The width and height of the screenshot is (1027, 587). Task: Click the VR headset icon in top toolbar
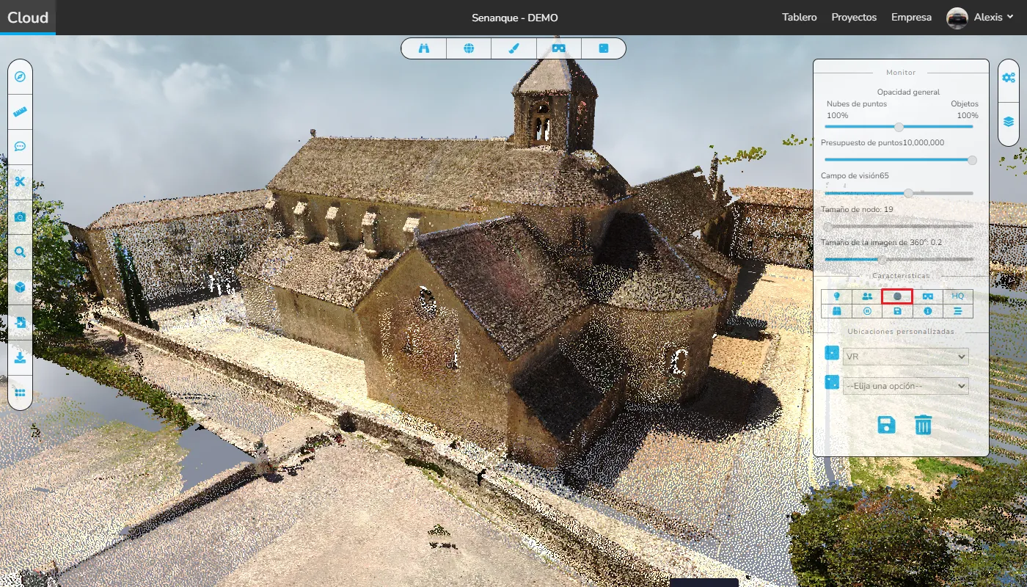coord(559,48)
